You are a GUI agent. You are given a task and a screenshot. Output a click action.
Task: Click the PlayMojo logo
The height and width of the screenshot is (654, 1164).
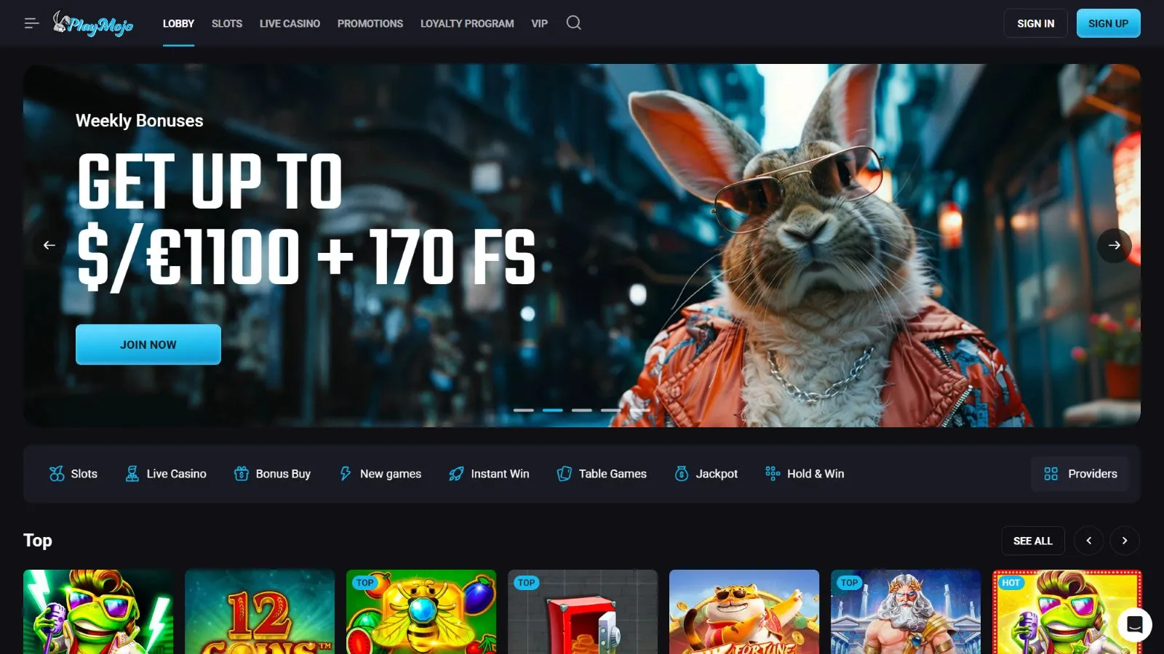(93, 24)
